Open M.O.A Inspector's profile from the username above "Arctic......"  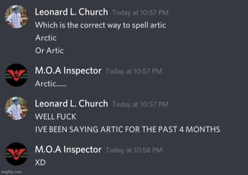point(68,71)
